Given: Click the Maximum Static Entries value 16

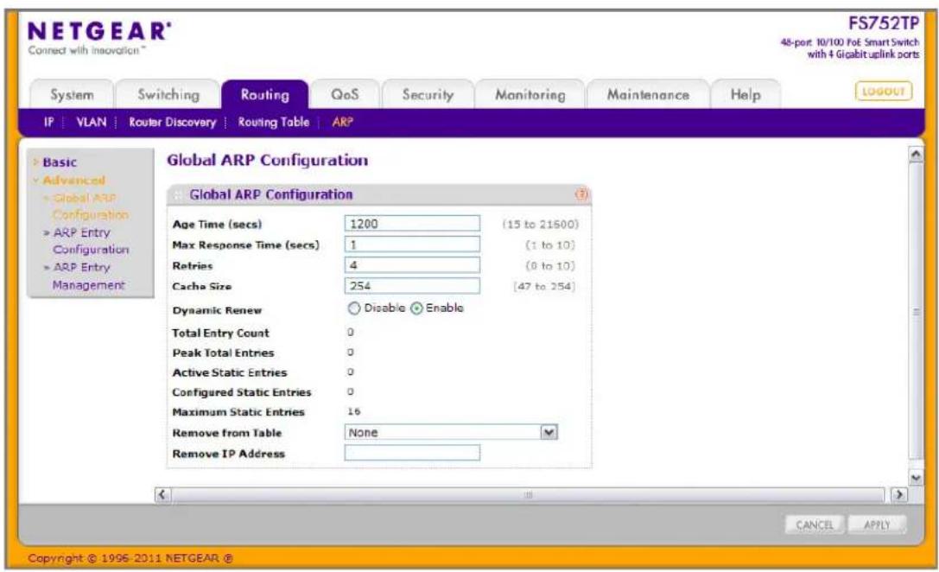Looking at the screenshot, I should point(354,411).
